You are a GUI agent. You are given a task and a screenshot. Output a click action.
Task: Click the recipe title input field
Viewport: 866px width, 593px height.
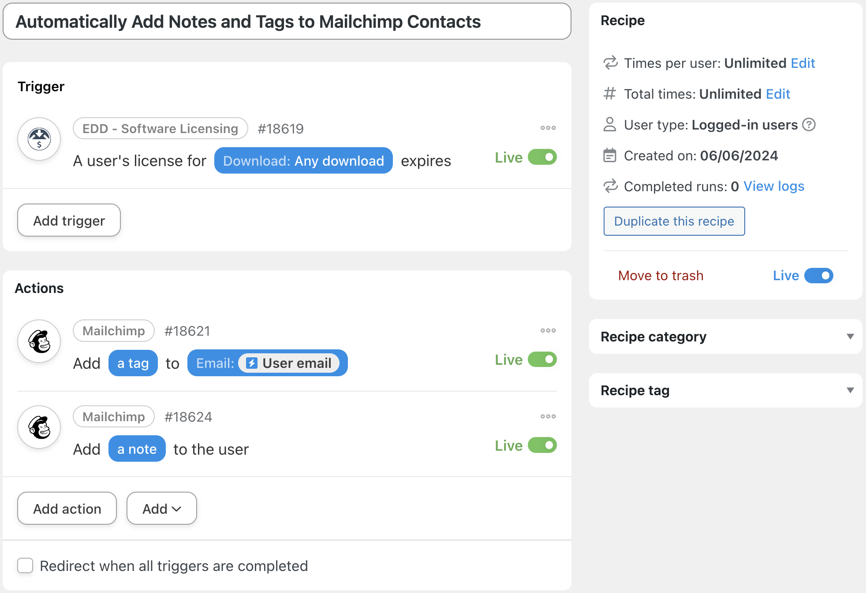click(x=287, y=22)
